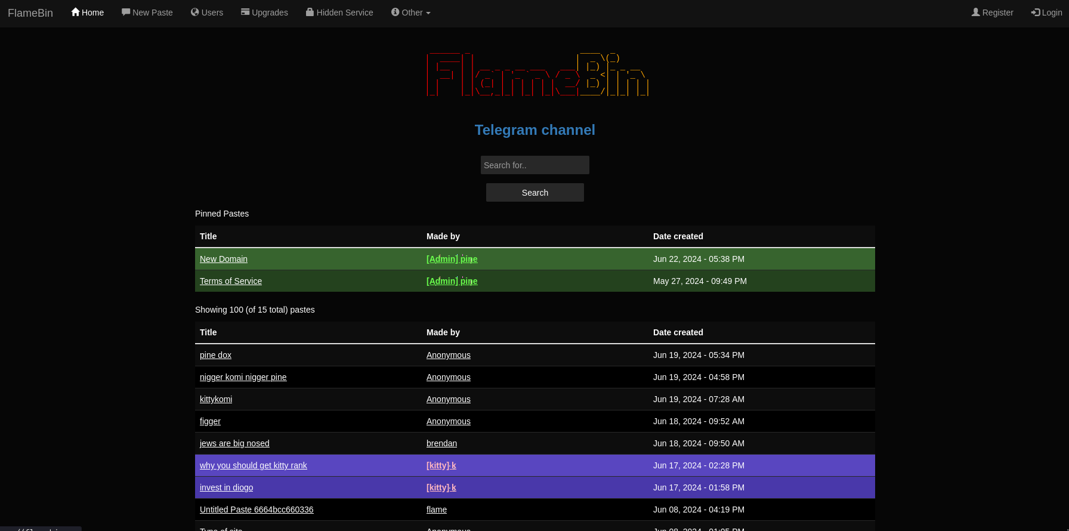This screenshot has height=531, width=1069.
Task: Click the Login arrow icon
Action: pos(1036,12)
